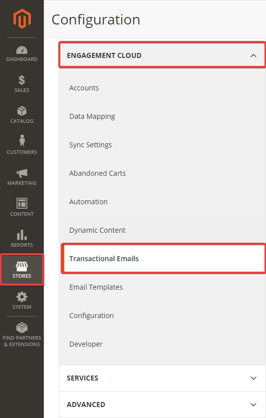Open the Sales dollar icon

coord(22,80)
